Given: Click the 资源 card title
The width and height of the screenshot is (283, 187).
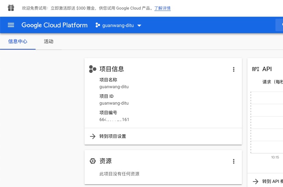Looking at the screenshot, I should pos(105,161).
